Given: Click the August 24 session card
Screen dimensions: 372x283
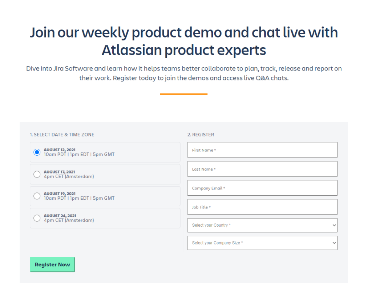Looking at the screenshot, I should click(105, 218).
